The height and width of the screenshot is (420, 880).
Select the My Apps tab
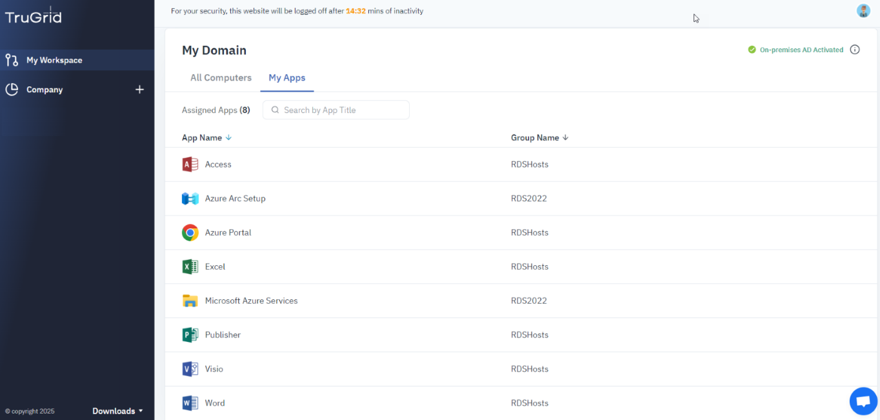(287, 77)
